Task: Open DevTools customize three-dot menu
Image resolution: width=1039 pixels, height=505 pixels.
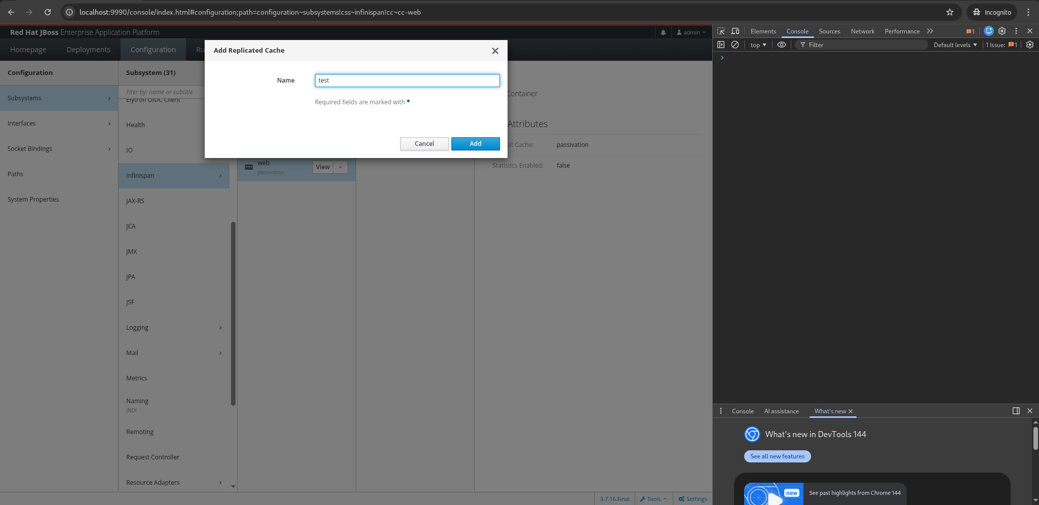Action: click(1016, 31)
